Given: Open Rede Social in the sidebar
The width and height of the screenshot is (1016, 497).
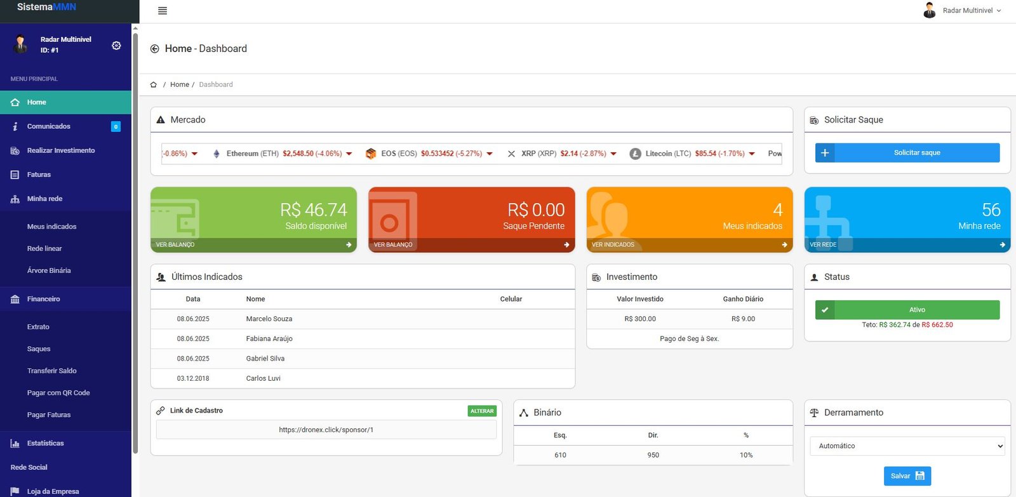Looking at the screenshot, I should pos(65,467).
